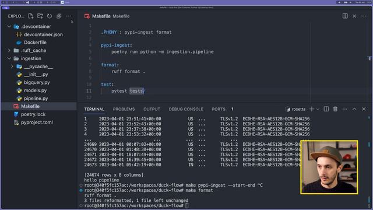
Task: Open editor more actions ellipsis
Action: pos(364,16)
